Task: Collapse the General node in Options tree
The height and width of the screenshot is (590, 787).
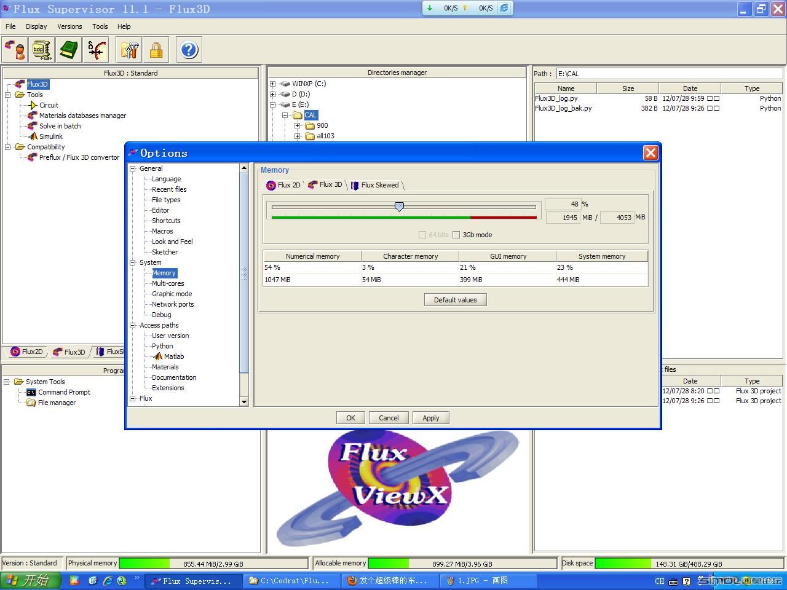Action: coord(132,168)
